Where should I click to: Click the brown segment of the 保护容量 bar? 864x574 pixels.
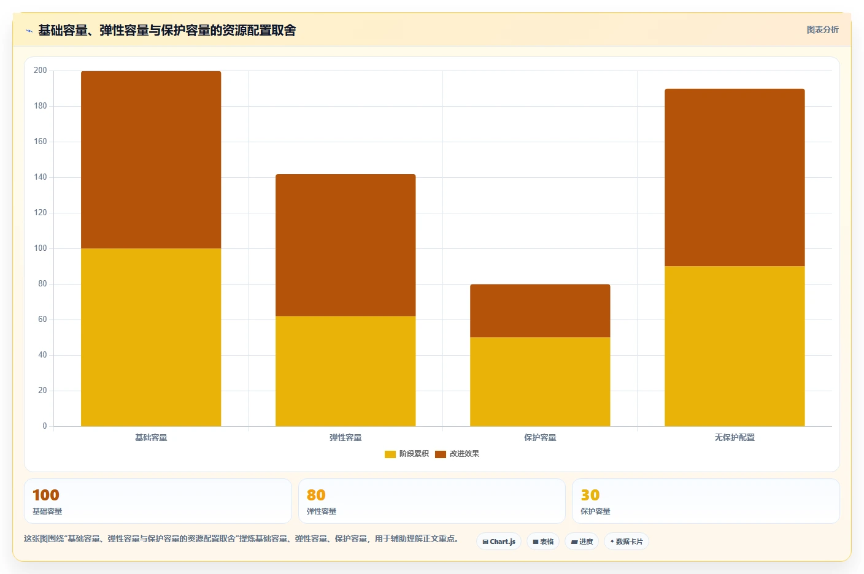[540, 311]
